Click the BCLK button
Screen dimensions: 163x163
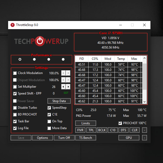102,130
